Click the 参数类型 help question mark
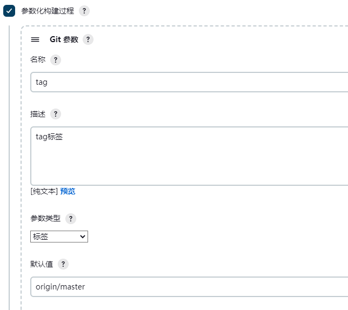 70,219
